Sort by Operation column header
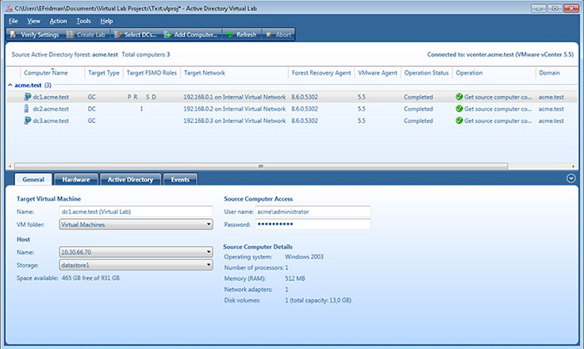 494,73
